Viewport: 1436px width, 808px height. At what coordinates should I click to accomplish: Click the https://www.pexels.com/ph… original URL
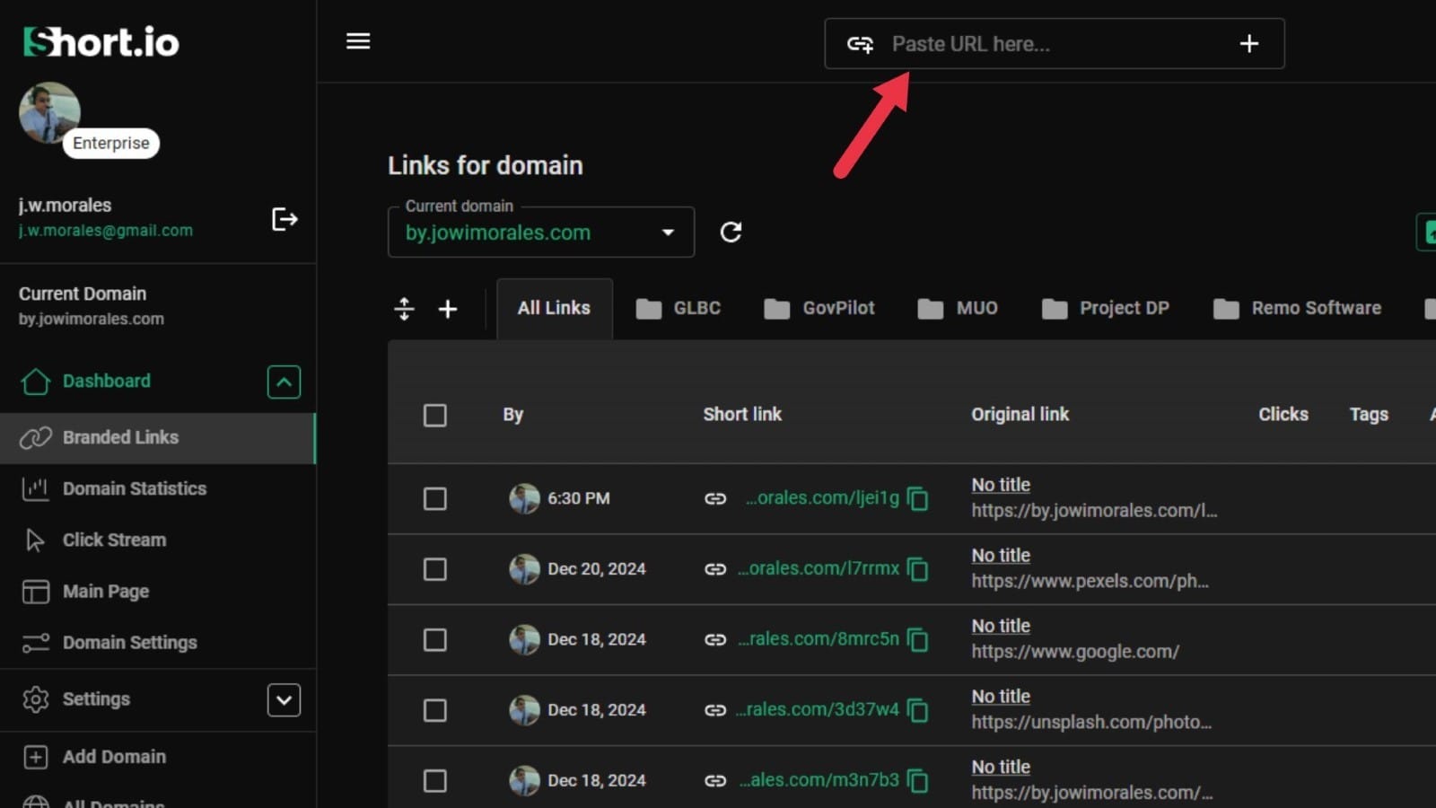(x=1090, y=582)
